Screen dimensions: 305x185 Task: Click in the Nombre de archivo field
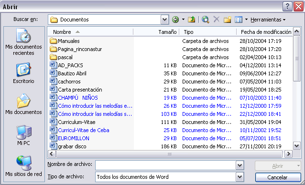point(165,165)
